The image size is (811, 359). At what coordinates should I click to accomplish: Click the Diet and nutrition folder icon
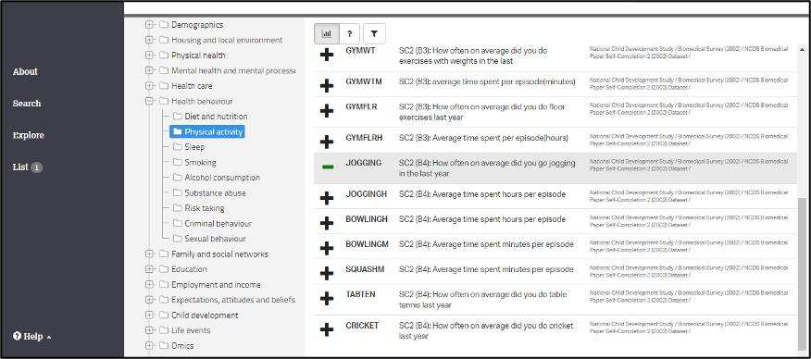178,117
